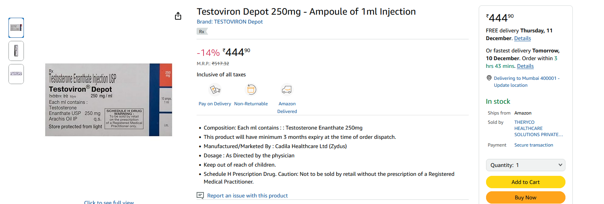Click the Secure transaction link
Viewport: 604px width, 204px height.
(x=533, y=145)
